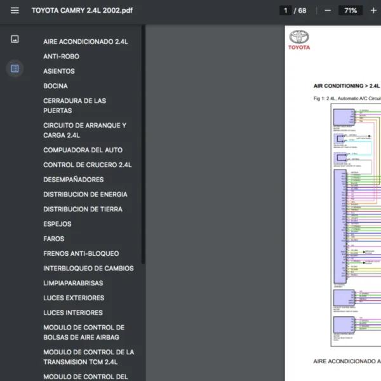Select BOCINA in the outline

(55, 86)
